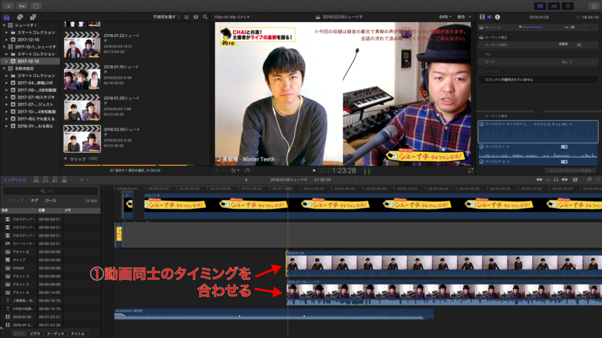Toggle viewer fullscreen expand icon
602x338 pixels.
tap(471, 171)
